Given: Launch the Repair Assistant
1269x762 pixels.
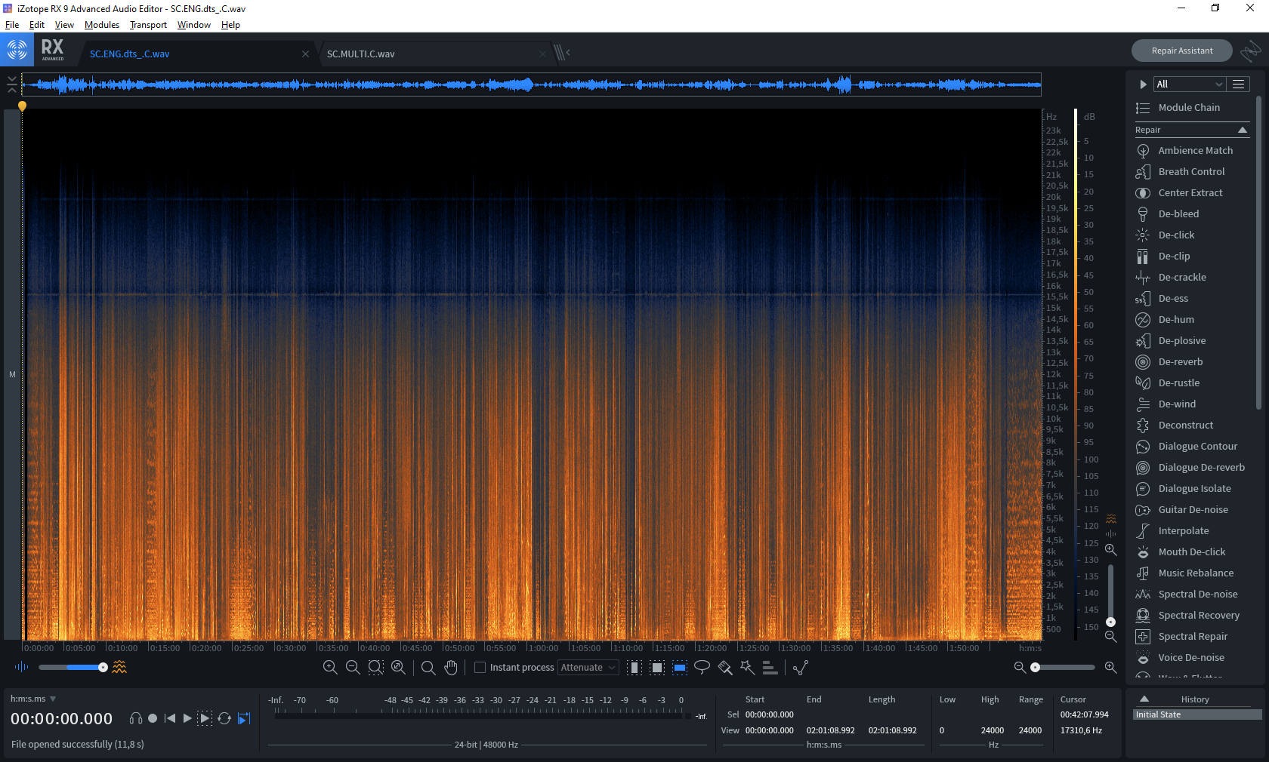Looking at the screenshot, I should click(x=1182, y=51).
